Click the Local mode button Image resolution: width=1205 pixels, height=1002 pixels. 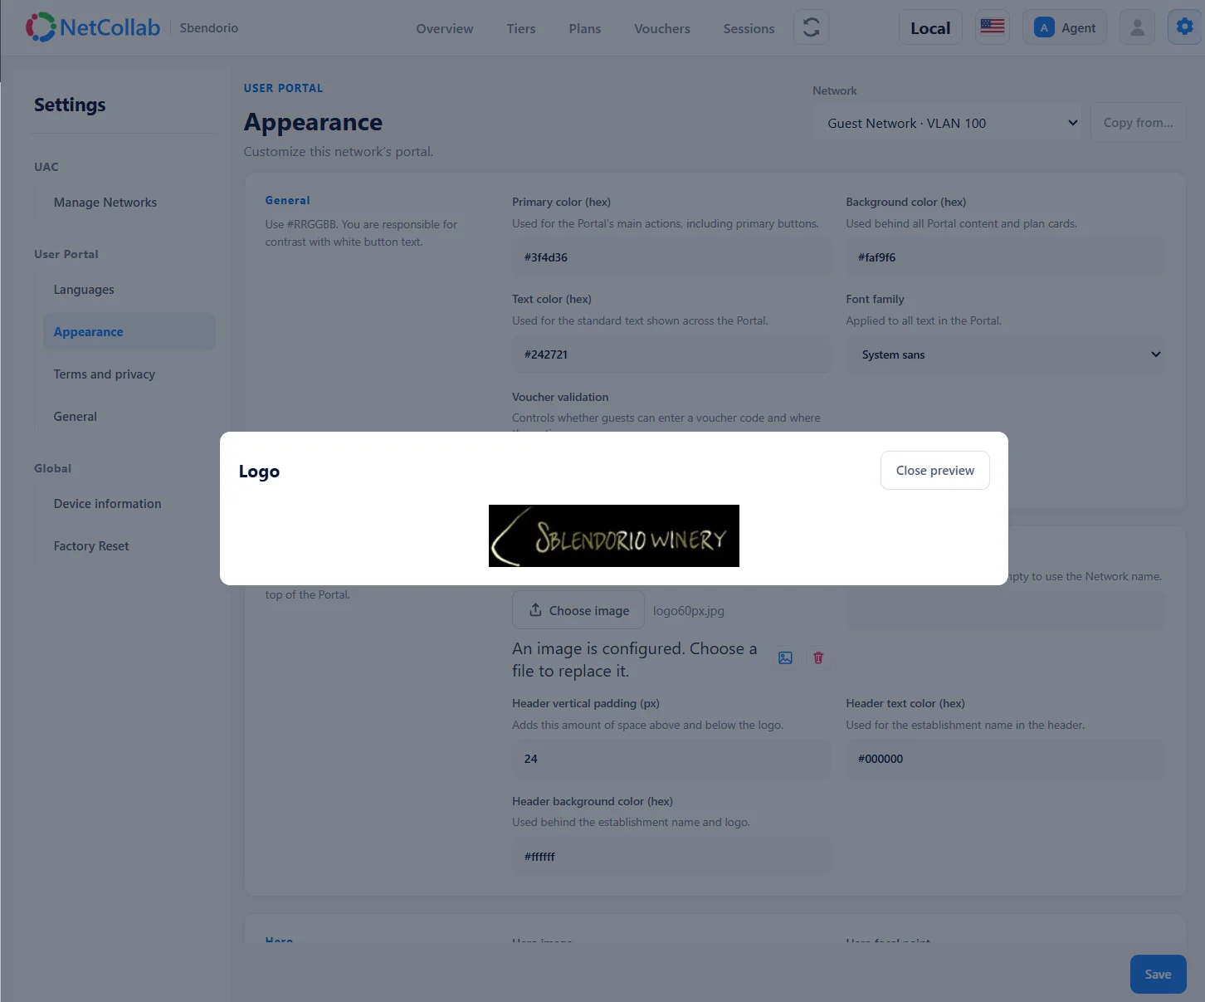[930, 27]
